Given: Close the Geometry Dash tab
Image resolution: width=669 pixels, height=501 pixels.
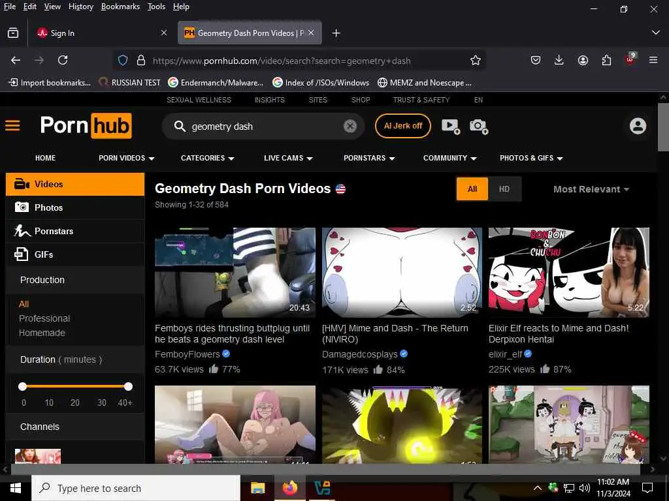Looking at the screenshot, I should [311, 33].
